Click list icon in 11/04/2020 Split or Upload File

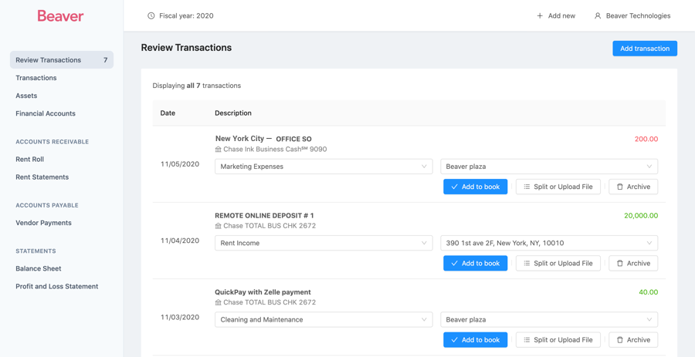[527, 263]
